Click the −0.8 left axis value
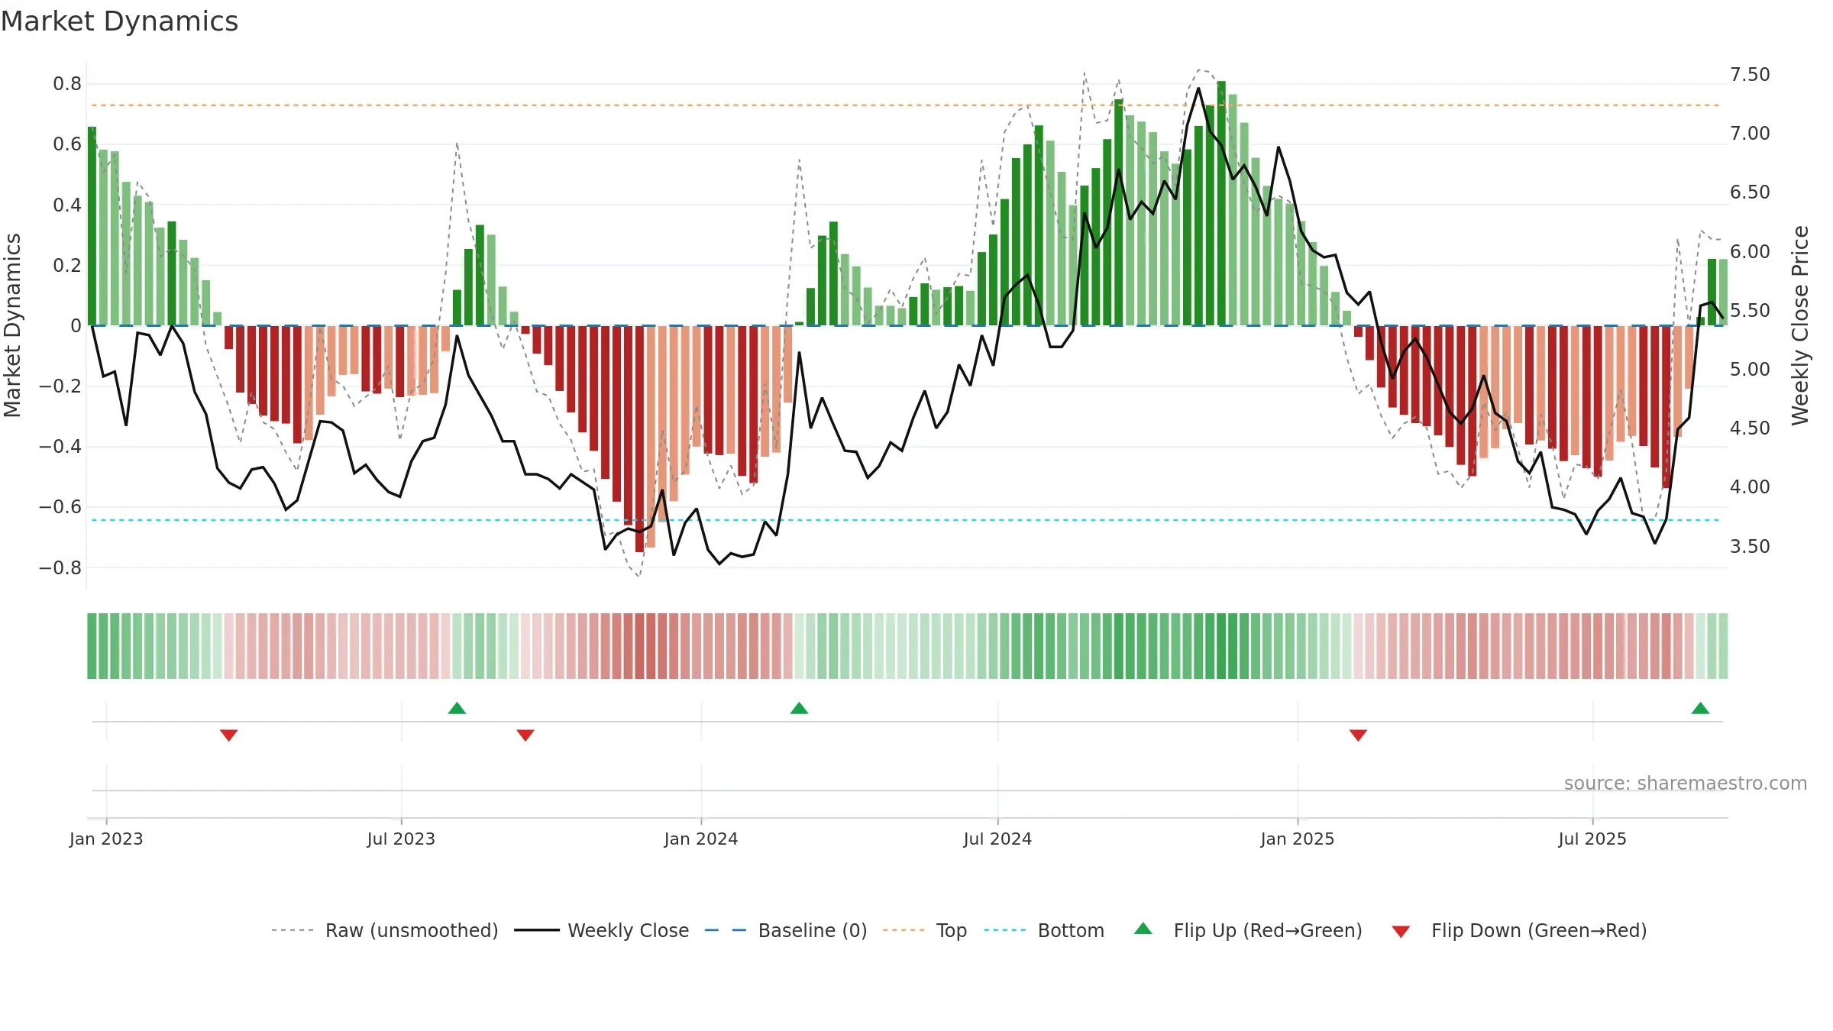Viewport: 1833px width, 1031px height. tap(60, 567)
